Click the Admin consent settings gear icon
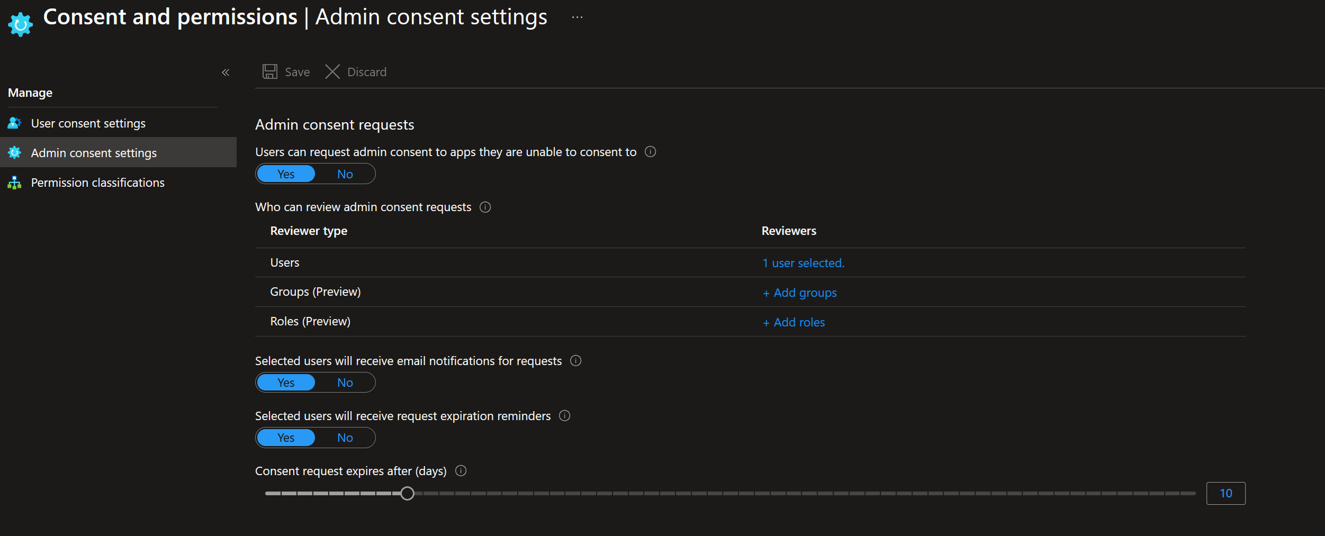The width and height of the screenshot is (1325, 536). [14, 153]
